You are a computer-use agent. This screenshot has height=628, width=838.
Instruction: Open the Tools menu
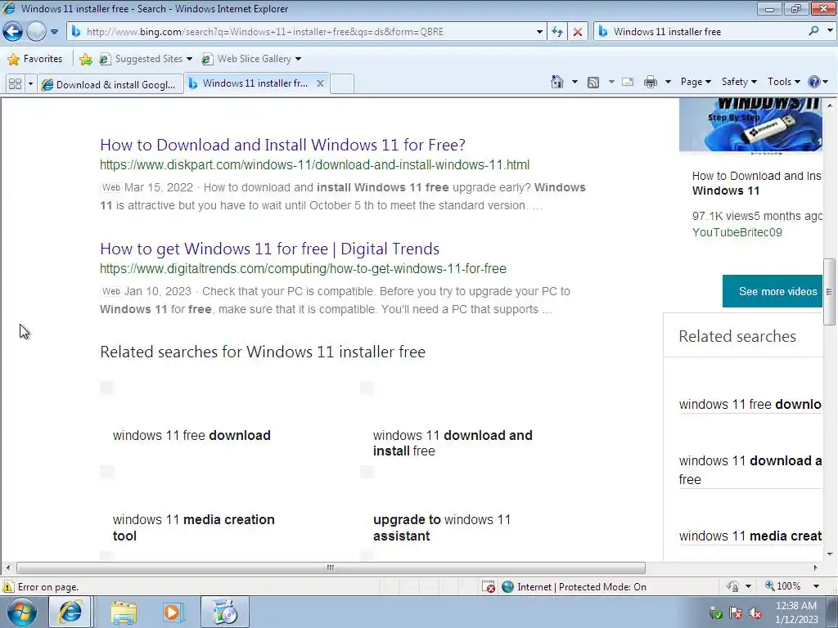[x=783, y=82]
